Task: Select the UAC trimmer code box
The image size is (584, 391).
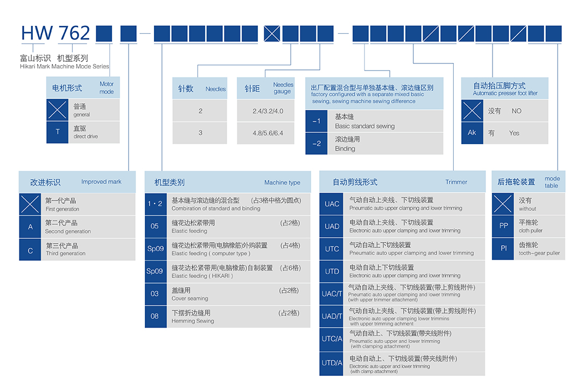Action: pos(332,204)
